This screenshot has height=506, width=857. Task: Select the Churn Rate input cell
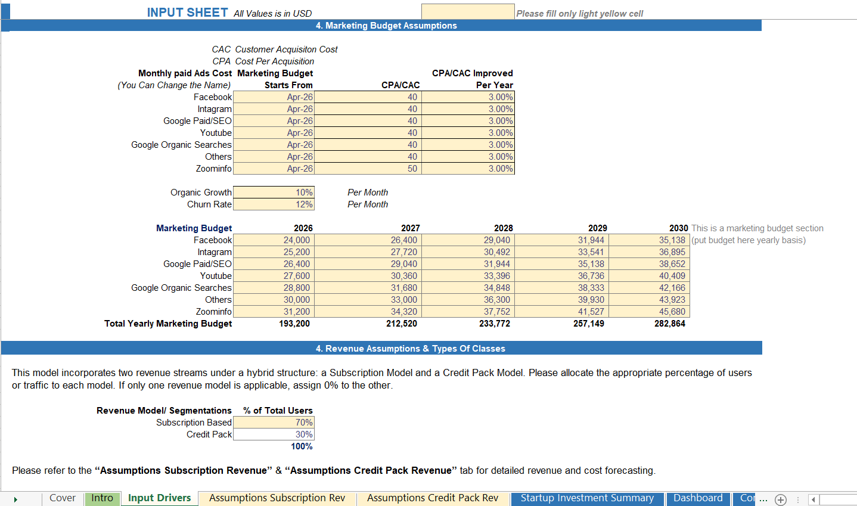click(274, 204)
